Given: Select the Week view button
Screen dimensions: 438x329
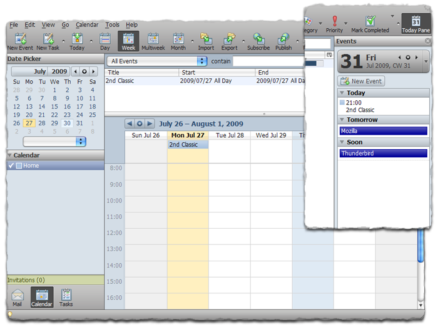Looking at the screenshot, I should (x=128, y=41).
